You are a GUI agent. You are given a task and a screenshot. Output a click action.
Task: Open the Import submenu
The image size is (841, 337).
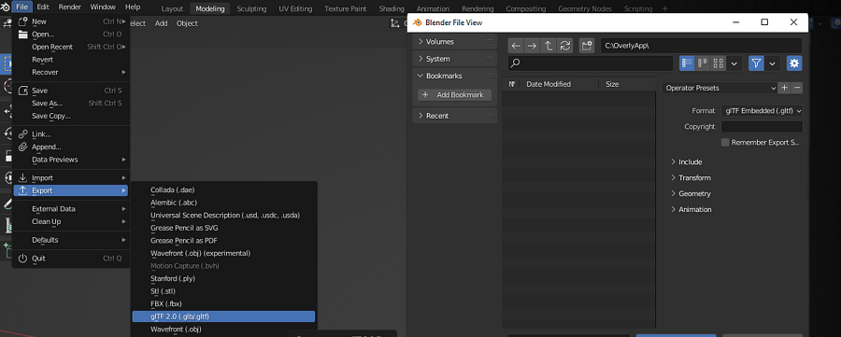point(70,178)
